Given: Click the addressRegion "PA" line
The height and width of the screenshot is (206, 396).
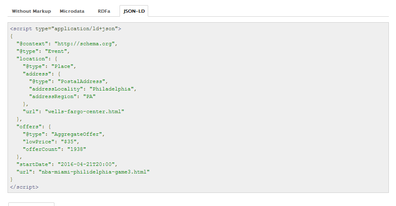Looking at the screenshot, I should coord(62,97).
